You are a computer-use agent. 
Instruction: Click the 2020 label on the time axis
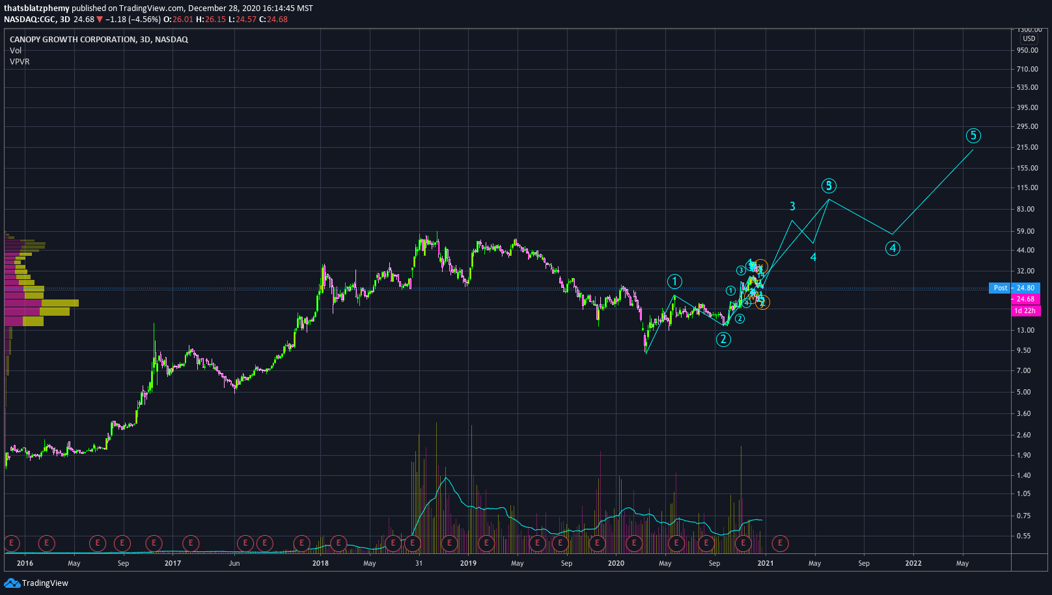[x=616, y=563]
